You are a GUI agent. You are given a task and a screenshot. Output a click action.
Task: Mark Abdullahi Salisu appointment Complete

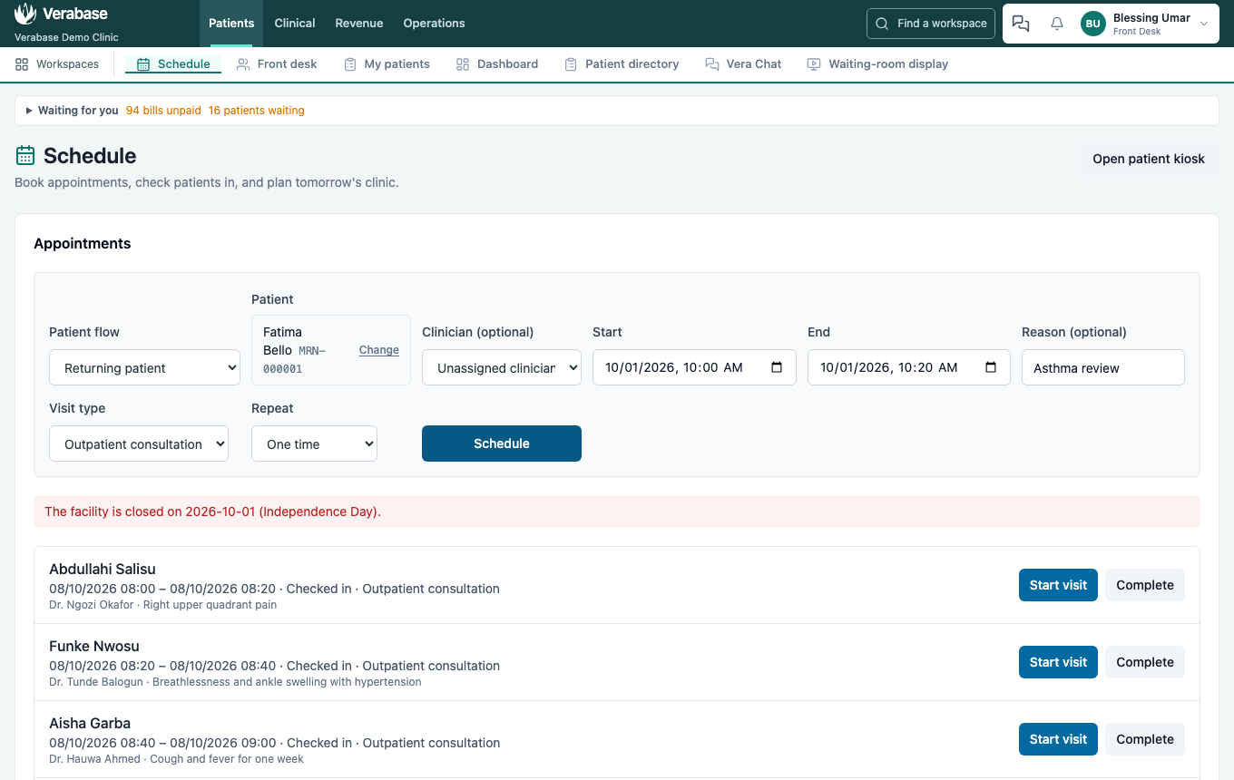pos(1145,585)
